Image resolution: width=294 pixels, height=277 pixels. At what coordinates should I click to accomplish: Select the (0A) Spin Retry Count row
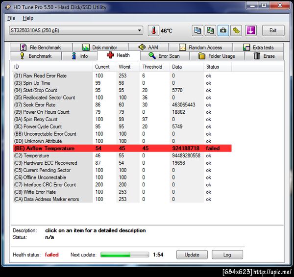[x=122, y=119]
